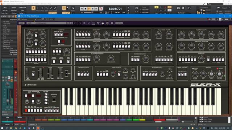Open the Windows Start menu
Image resolution: width=232 pixels, height=130 pixels.
[x=2, y=128]
